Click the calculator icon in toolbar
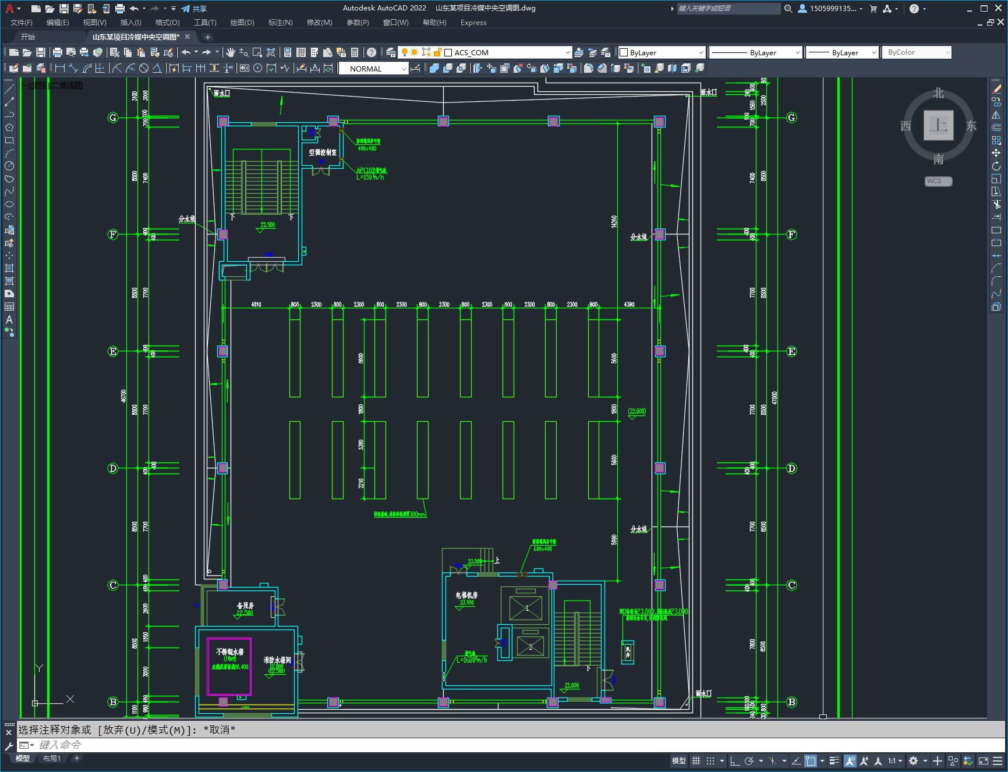1008x772 pixels. (355, 52)
